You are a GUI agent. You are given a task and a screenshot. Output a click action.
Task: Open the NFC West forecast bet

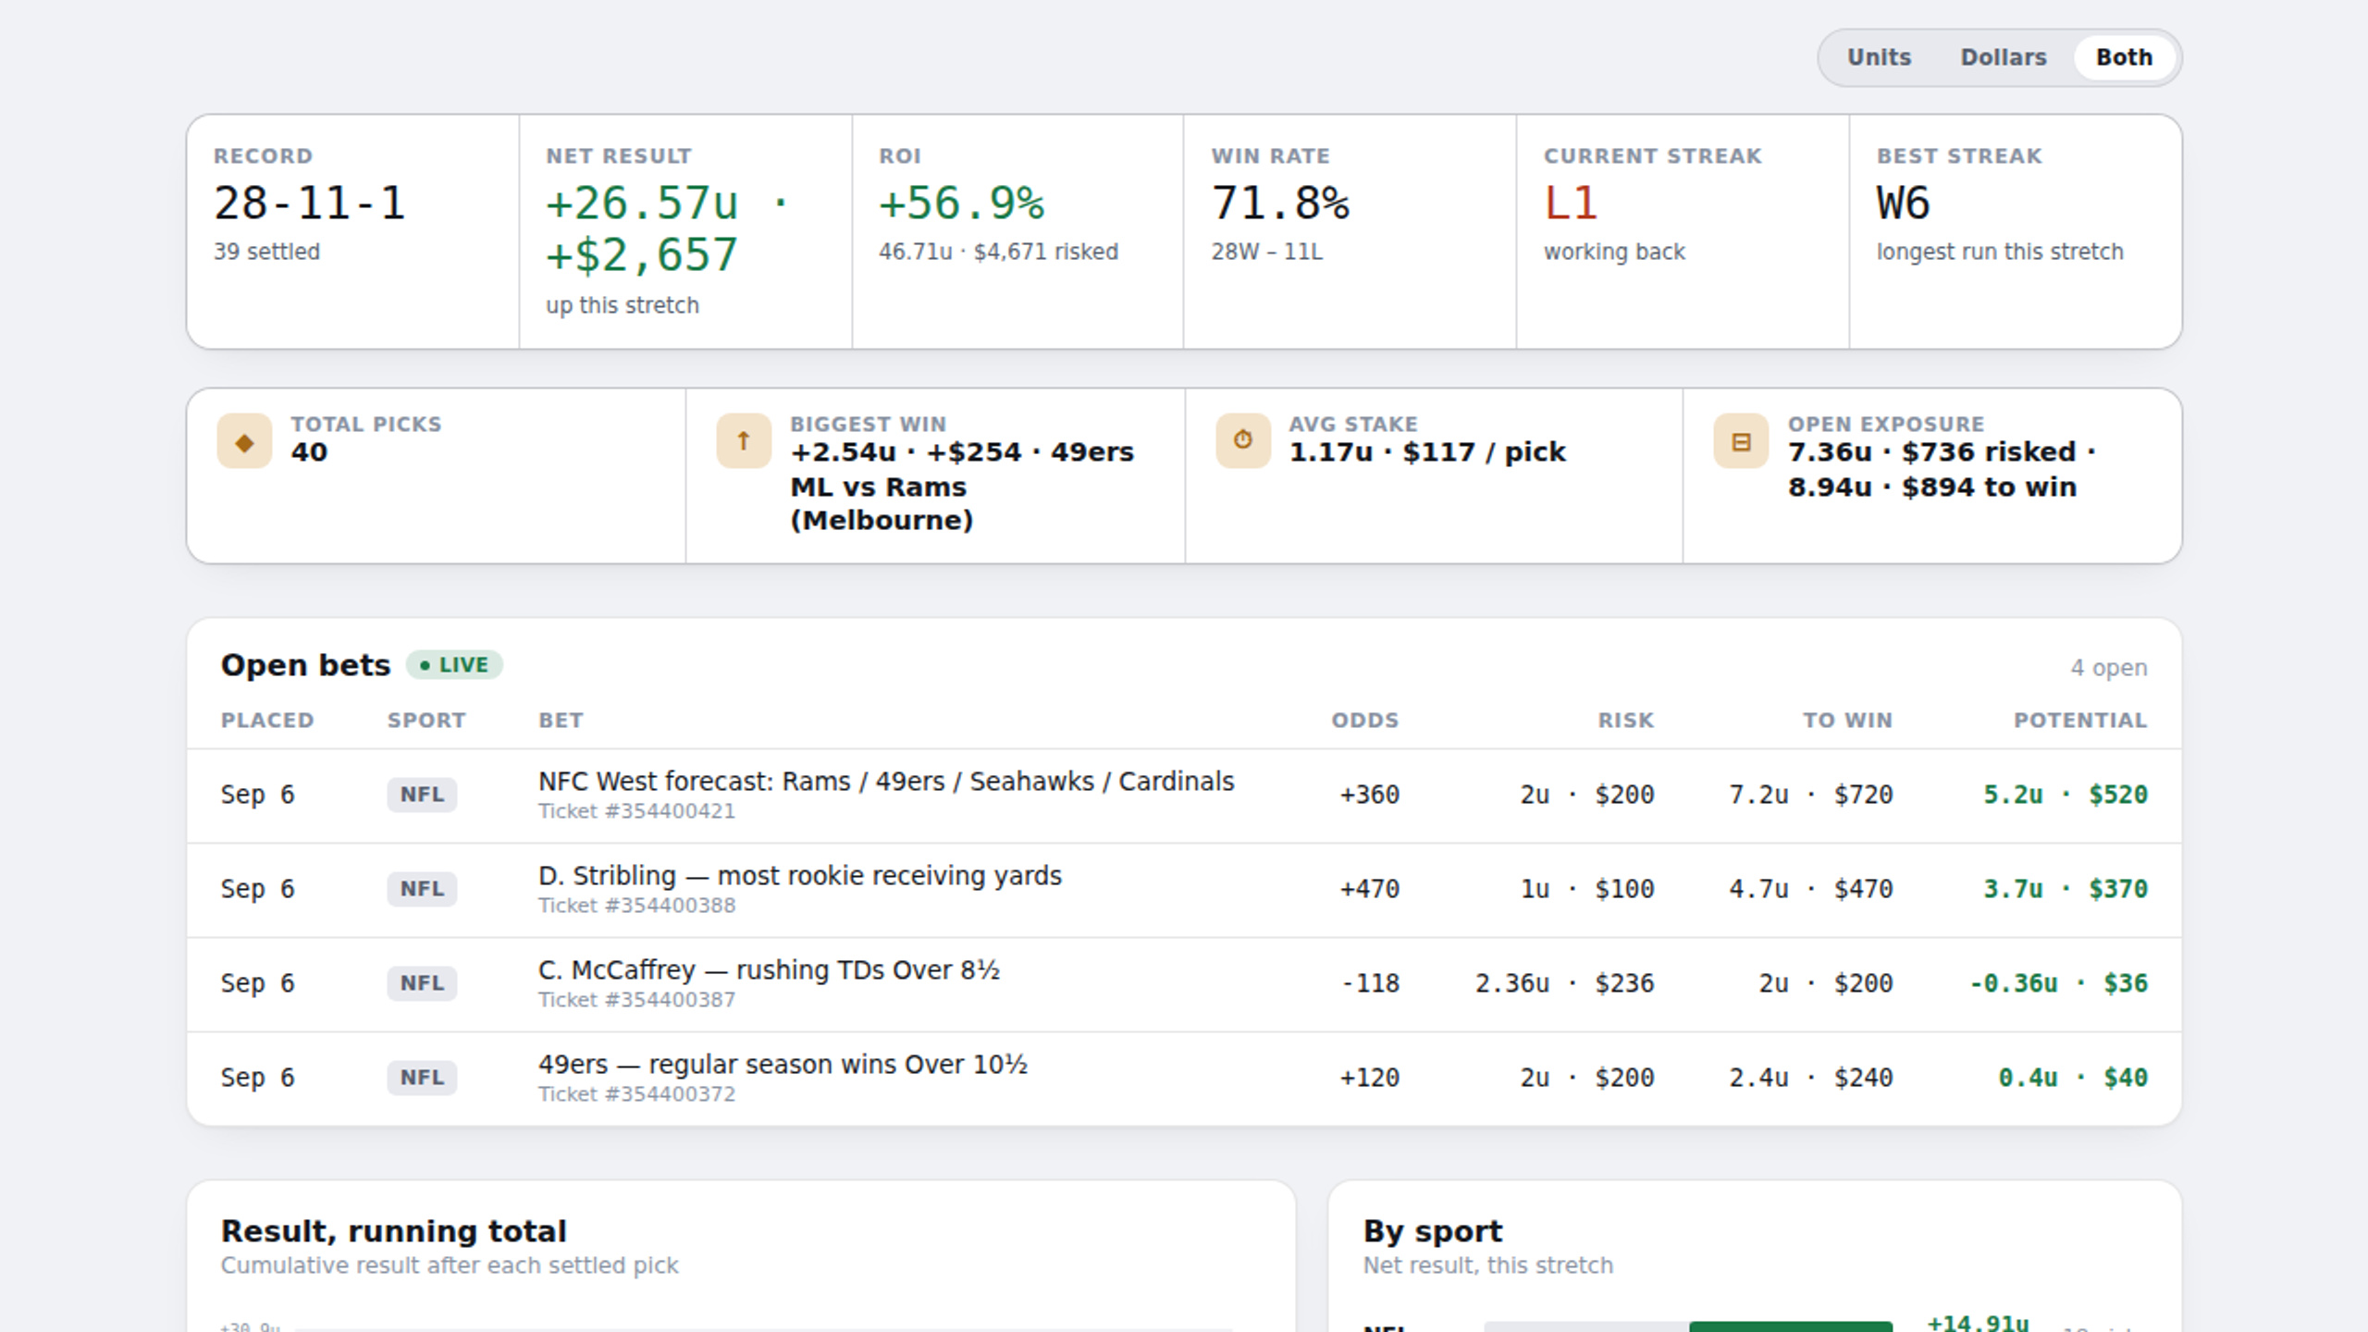(886, 782)
